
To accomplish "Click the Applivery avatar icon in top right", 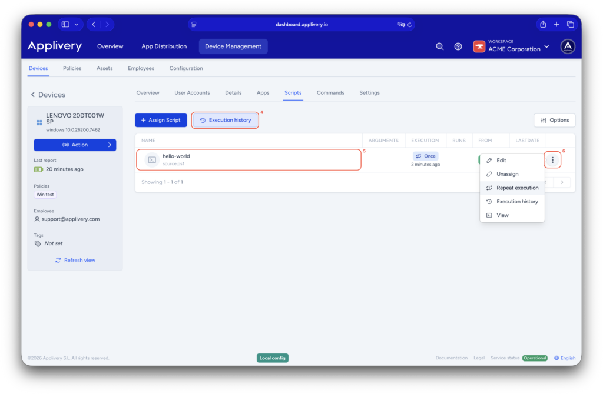I will tap(568, 46).
